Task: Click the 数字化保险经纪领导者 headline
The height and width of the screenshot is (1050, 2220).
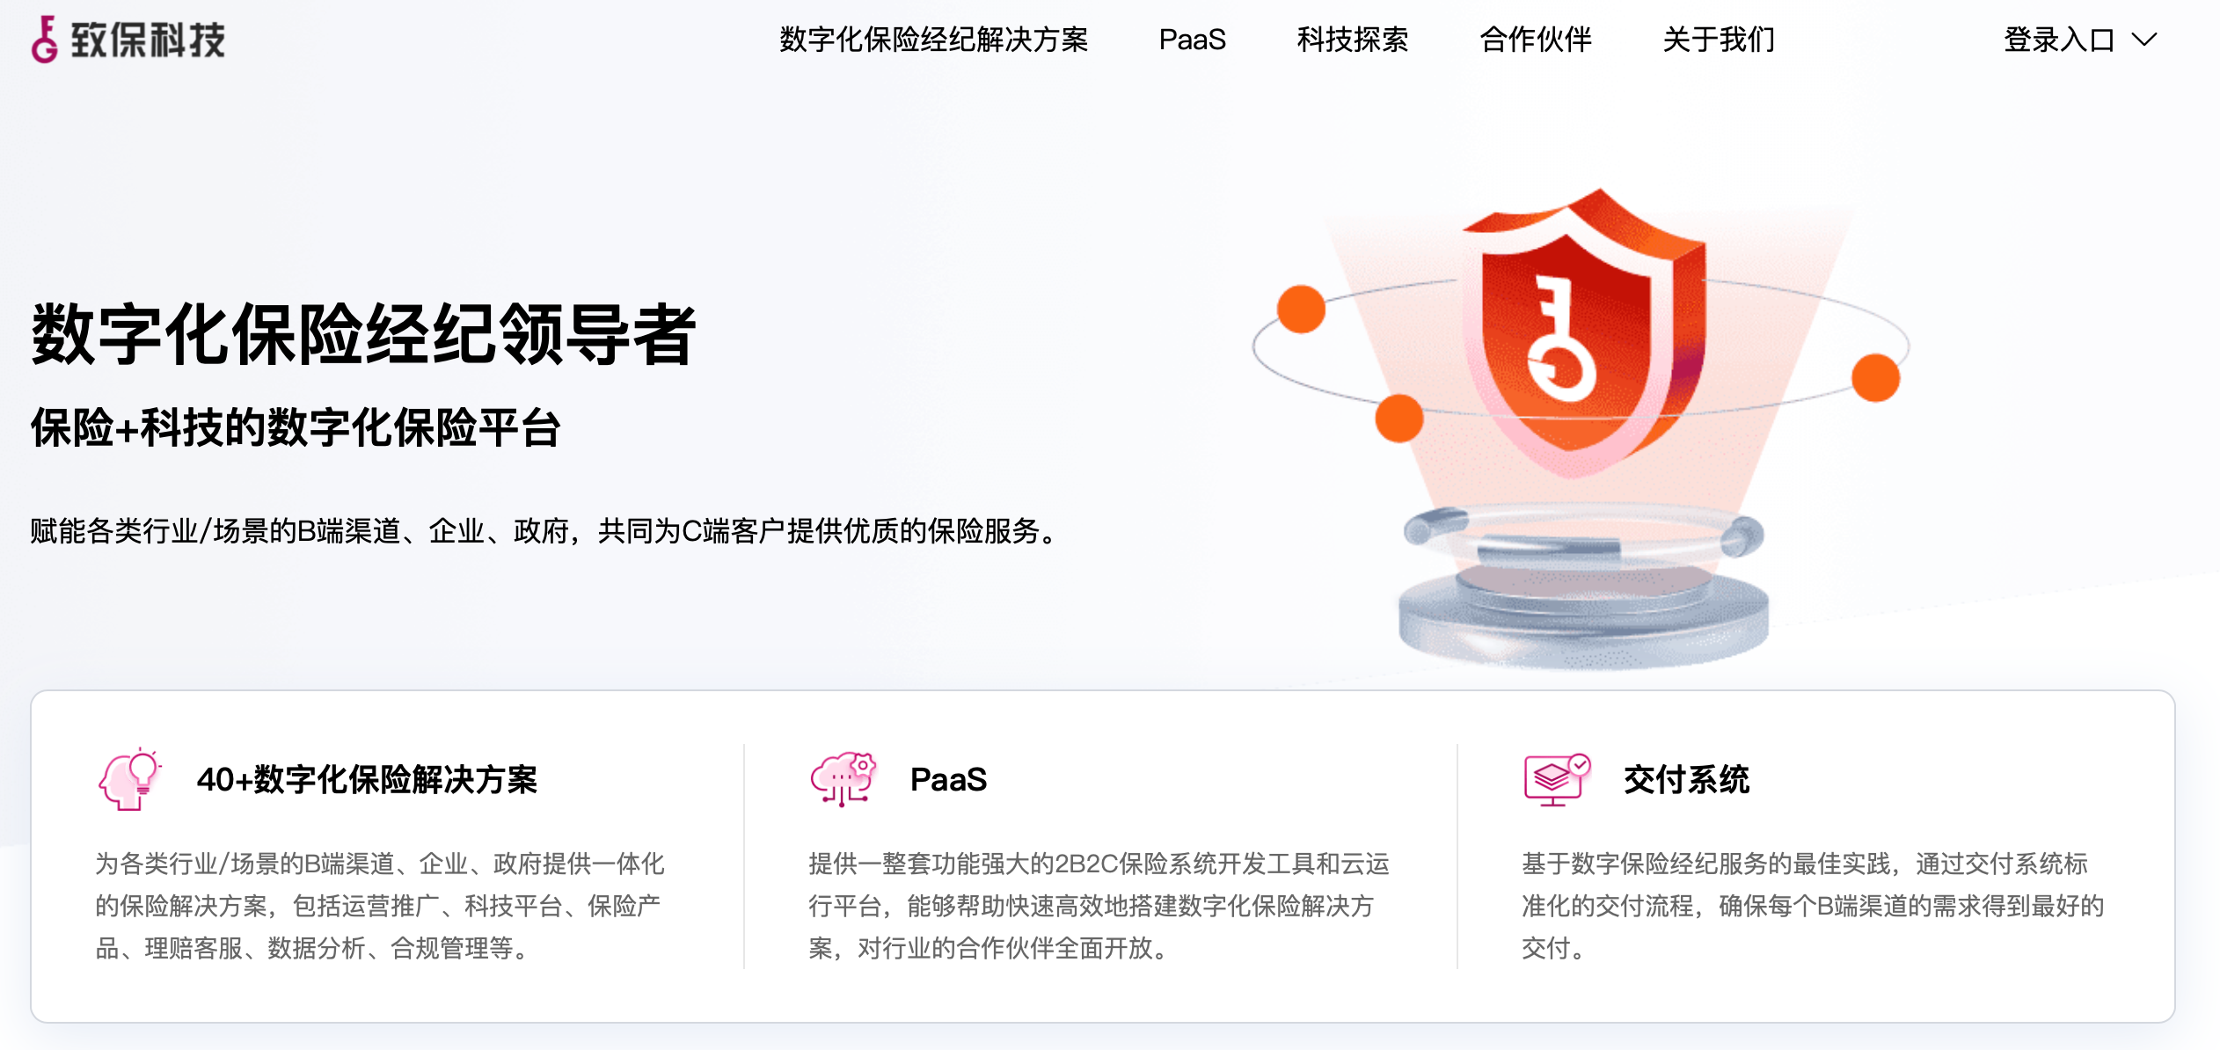Action: coord(363,333)
